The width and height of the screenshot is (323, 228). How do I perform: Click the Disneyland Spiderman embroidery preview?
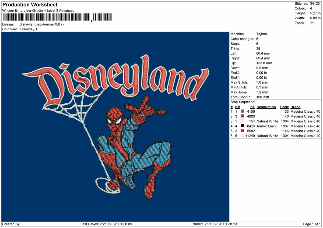click(115, 127)
